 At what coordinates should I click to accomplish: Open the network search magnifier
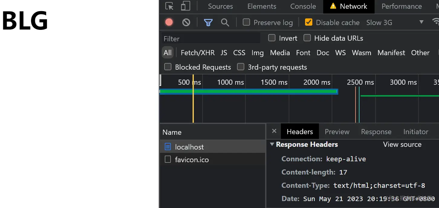pos(225,22)
